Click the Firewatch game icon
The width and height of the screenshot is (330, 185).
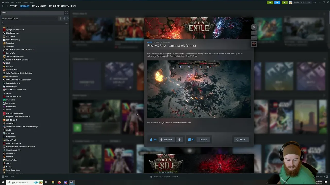pyautogui.click(x=4, y=43)
